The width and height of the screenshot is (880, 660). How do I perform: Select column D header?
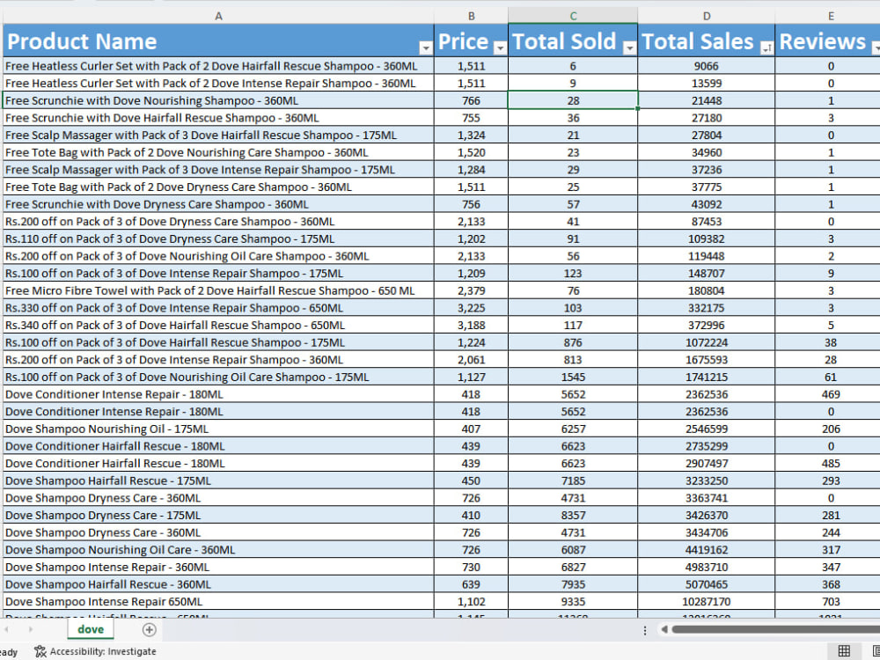coord(707,16)
